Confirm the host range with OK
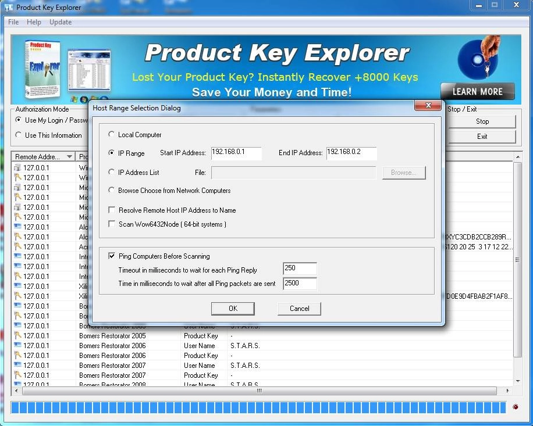The image size is (533, 426). click(x=233, y=309)
